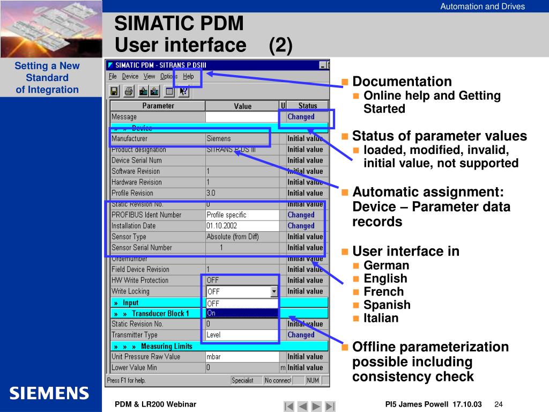The width and height of the screenshot is (549, 412).
Task: Click the upload from device icon
Action: 154,91
